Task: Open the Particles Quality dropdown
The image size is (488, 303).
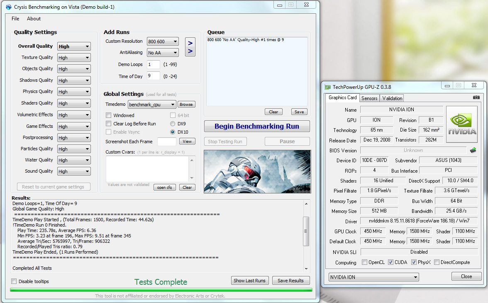Action: click(74, 149)
